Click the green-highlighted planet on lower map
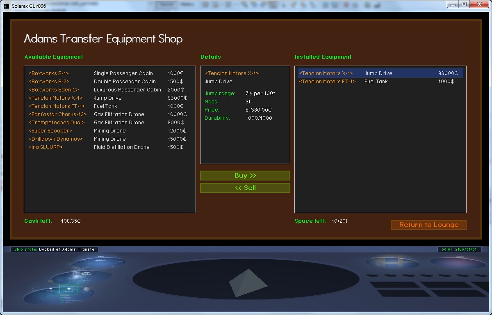This screenshot has height=315, width=492. pos(68,290)
